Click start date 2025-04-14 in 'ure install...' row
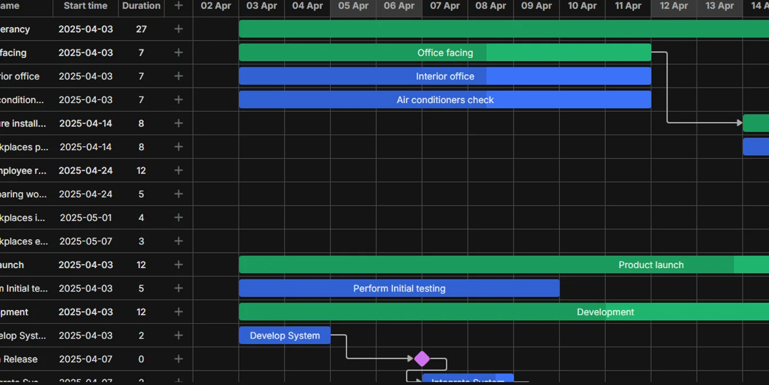This screenshot has height=385, width=769. (85, 123)
